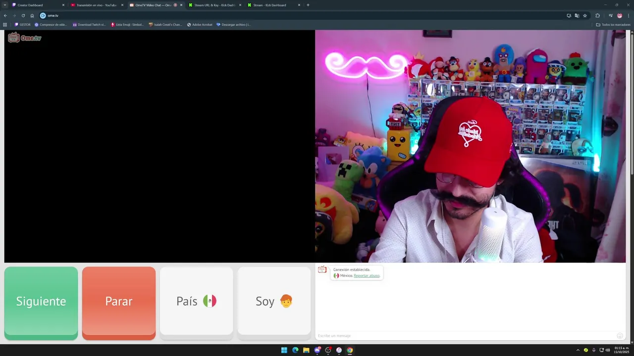Go back in browser history
The image size is (634, 356).
5,15
